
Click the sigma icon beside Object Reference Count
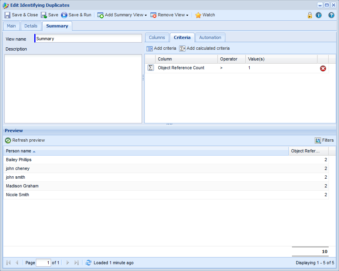pos(151,68)
